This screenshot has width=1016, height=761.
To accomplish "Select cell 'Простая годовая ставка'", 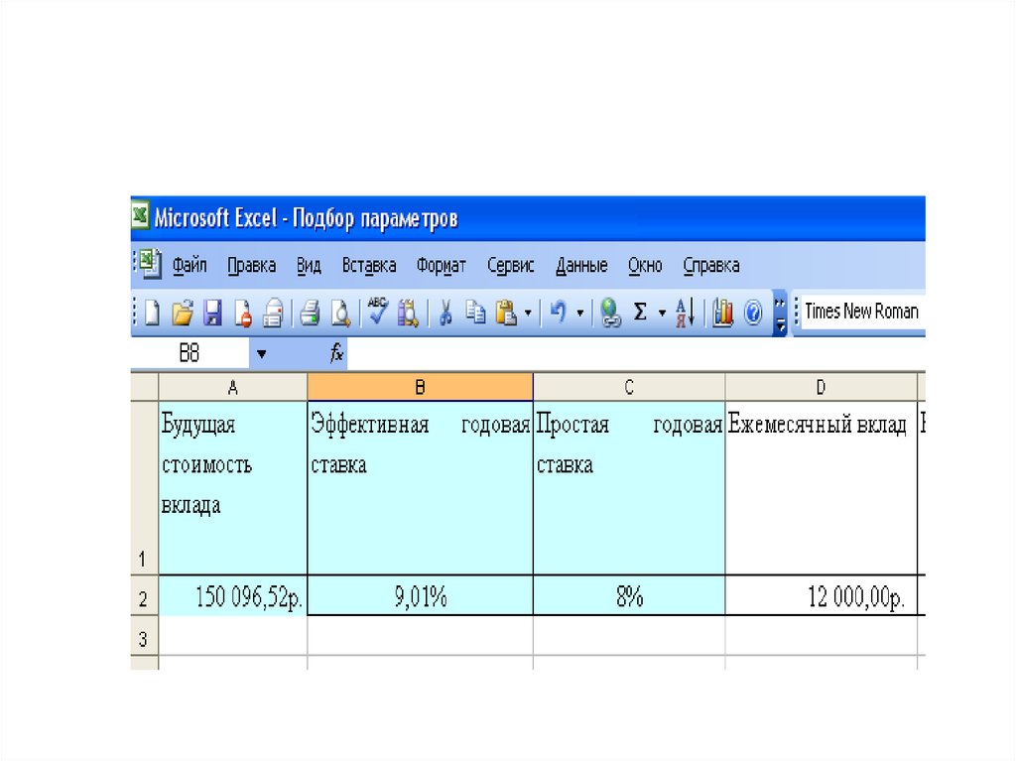I will (628, 487).
